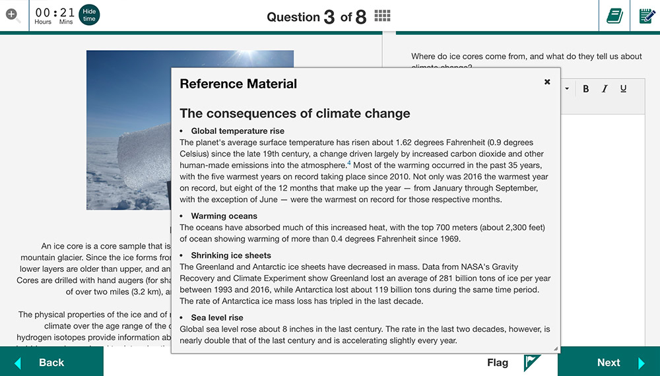Toggle the Hide time button
Viewport: 660px width, 376px height.
click(89, 15)
